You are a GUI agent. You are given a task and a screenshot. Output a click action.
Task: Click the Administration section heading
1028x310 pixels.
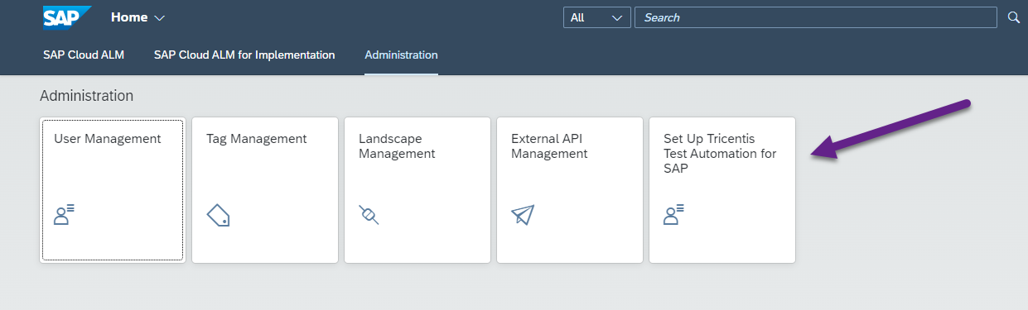(86, 96)
